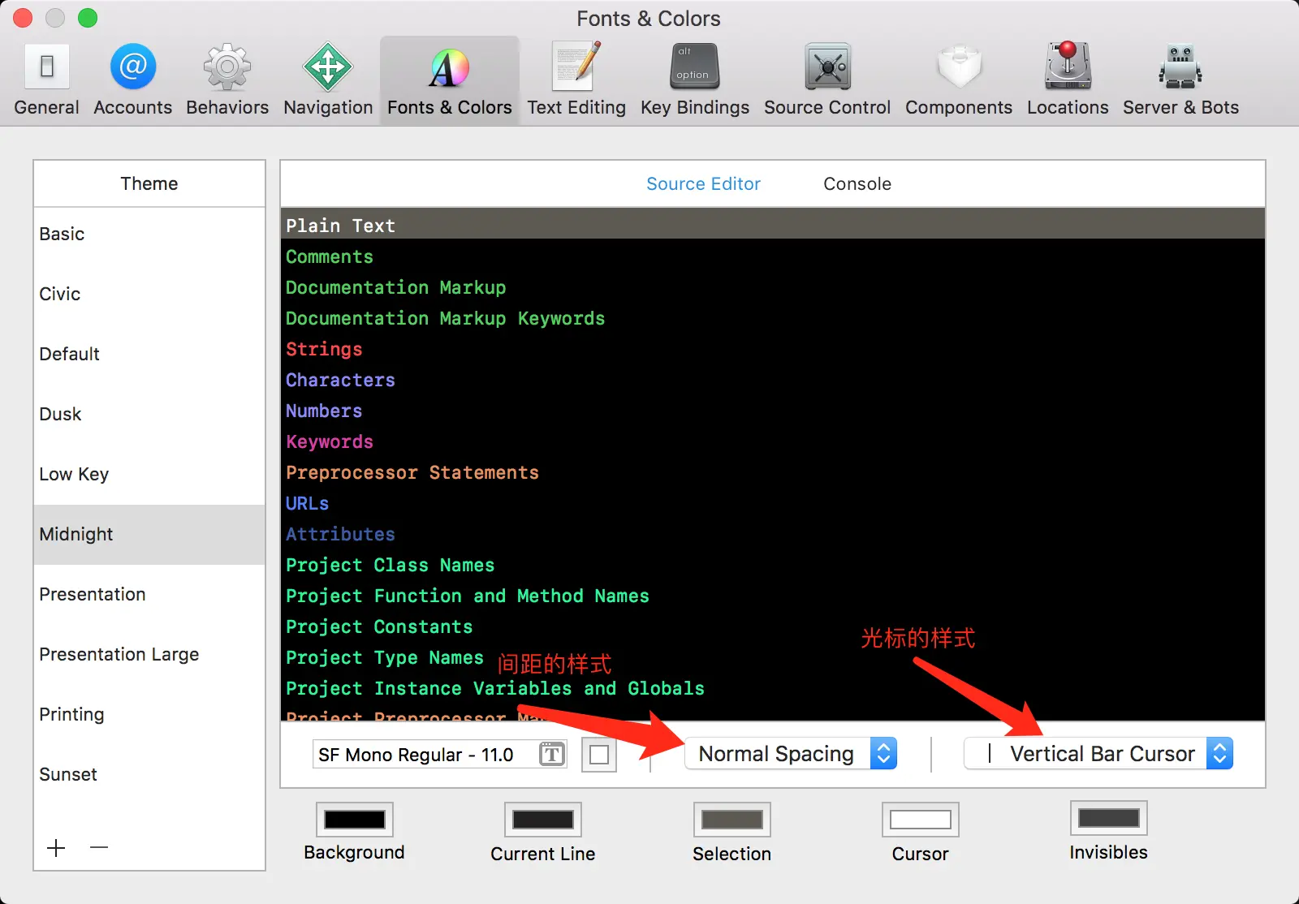This screenshot has height=904, width=1299.
Task: Click the Invisibles color well
Action: [1109, 818]
